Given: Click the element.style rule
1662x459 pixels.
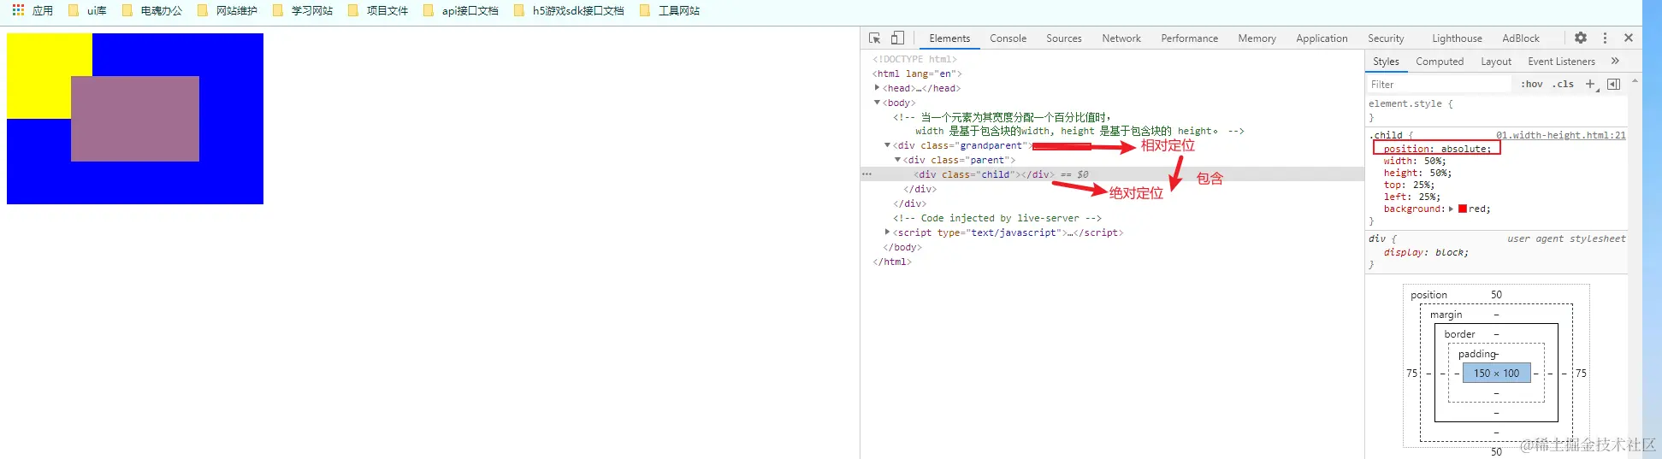Looking at the screenshot, I should [x=1411, y=103].
